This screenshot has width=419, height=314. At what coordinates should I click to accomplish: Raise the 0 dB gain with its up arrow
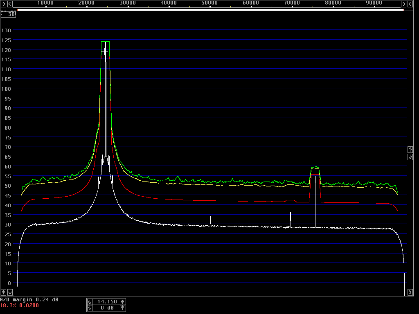[123, 308]
